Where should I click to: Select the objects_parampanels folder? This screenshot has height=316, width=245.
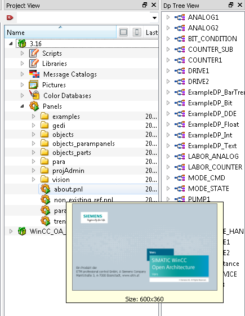(83, 144)
